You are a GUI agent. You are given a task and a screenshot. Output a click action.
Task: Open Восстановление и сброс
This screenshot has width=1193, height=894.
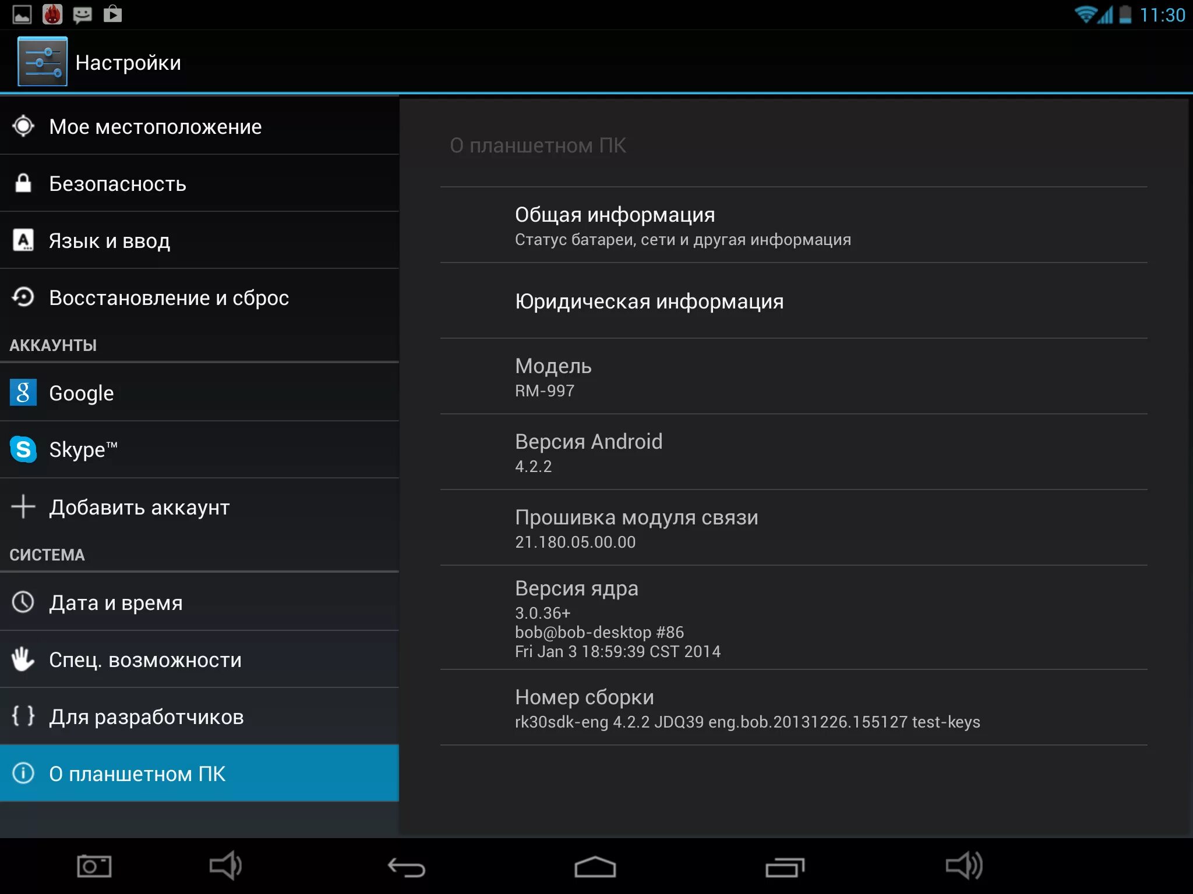coord(199,297)
